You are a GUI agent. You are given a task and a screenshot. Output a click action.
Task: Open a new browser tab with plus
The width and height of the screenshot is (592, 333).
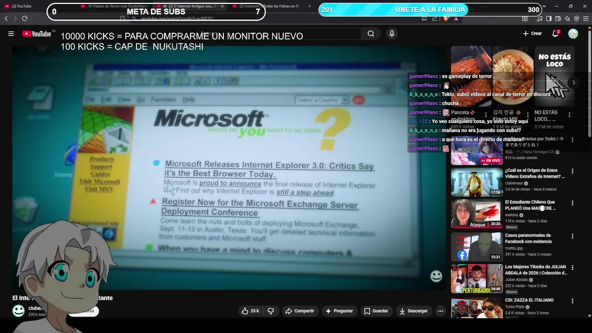pos(309,6)
